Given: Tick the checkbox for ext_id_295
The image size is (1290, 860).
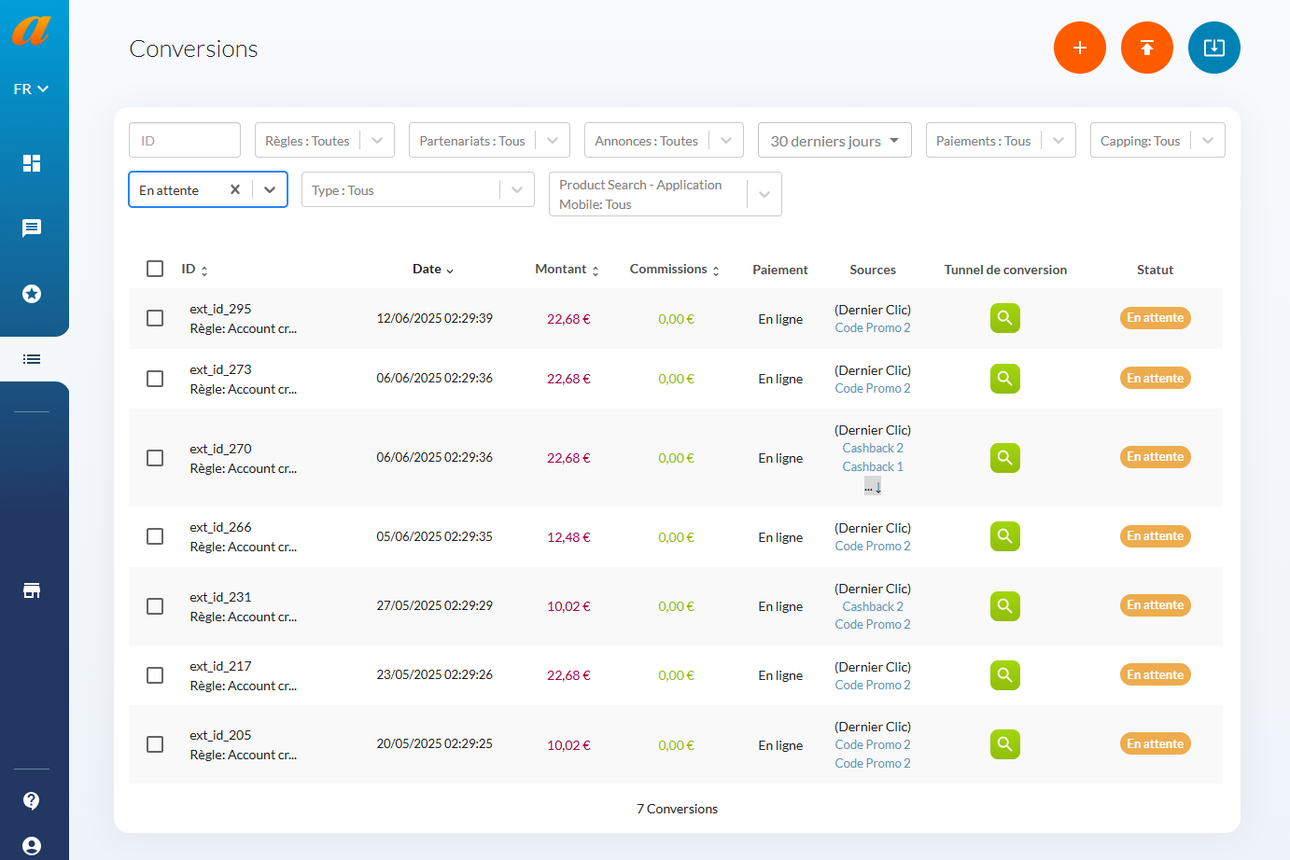Looking at the screenshot, I should [x=155, y=318].
